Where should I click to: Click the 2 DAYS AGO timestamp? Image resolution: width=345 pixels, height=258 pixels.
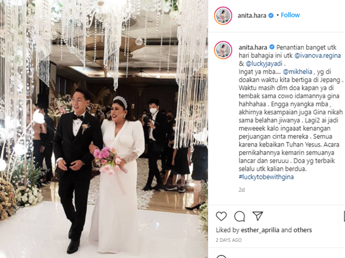pos(229,240)
